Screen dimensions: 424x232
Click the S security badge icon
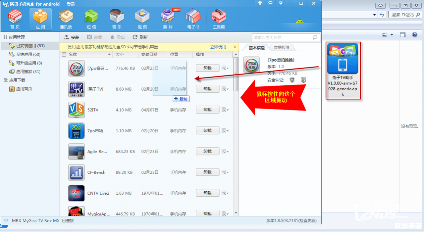tap(303, 80)
